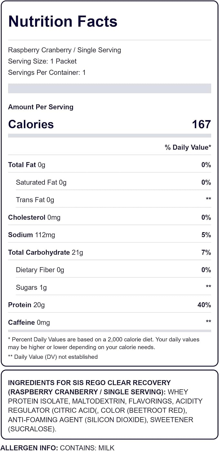
Task: Click the Sodium 112mg row
Action: (110, 235)
